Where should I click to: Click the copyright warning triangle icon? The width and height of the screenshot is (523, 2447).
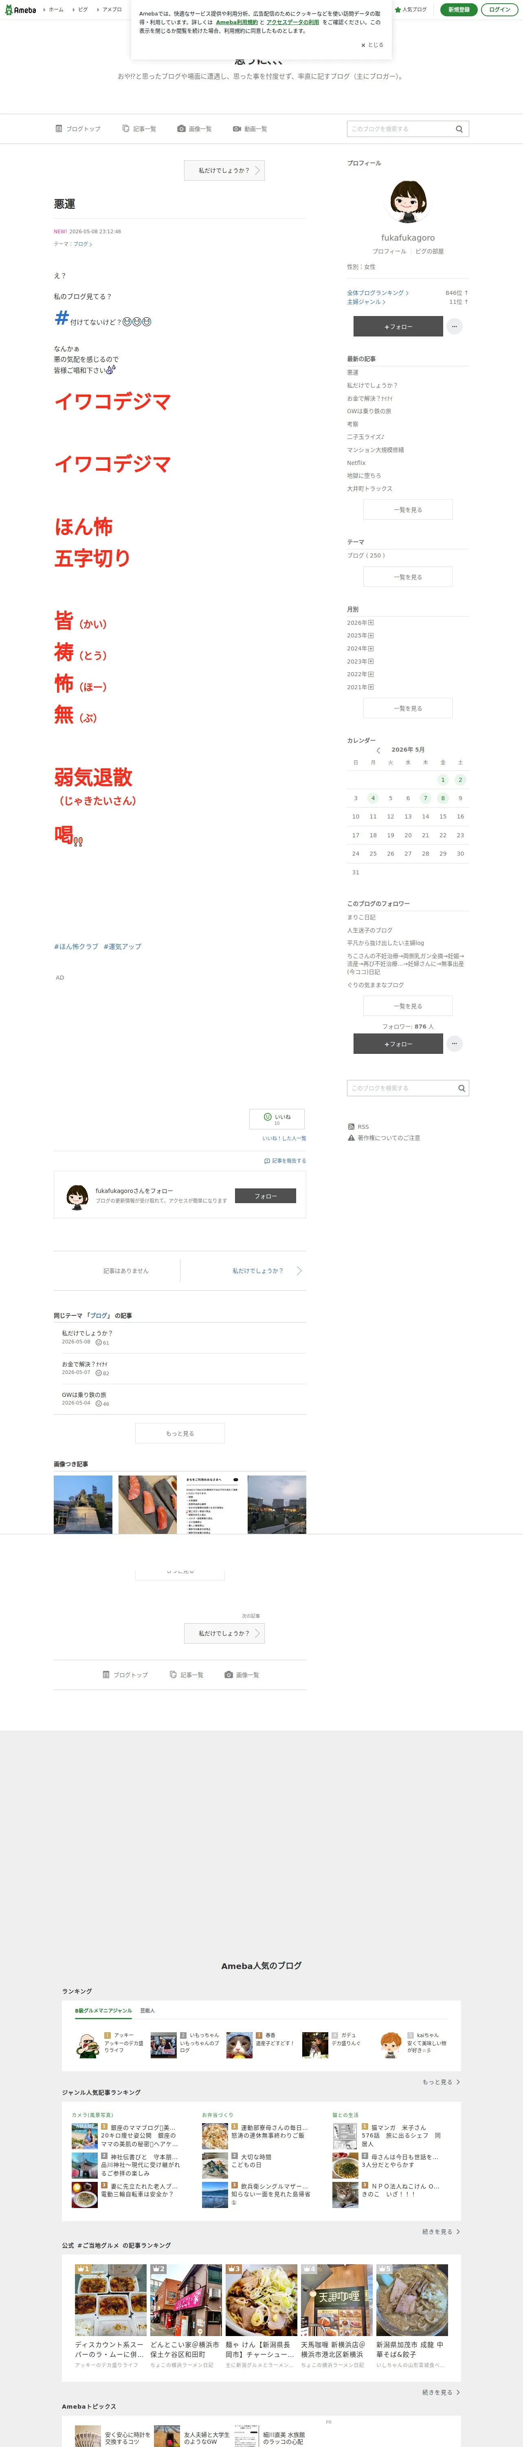[x=351, y=1137]
